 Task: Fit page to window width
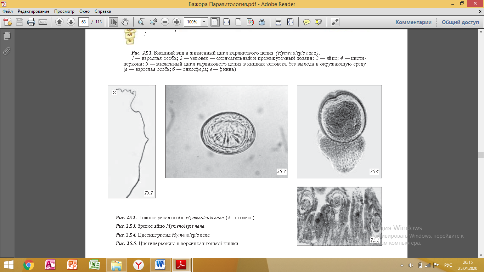coord(226,22)
